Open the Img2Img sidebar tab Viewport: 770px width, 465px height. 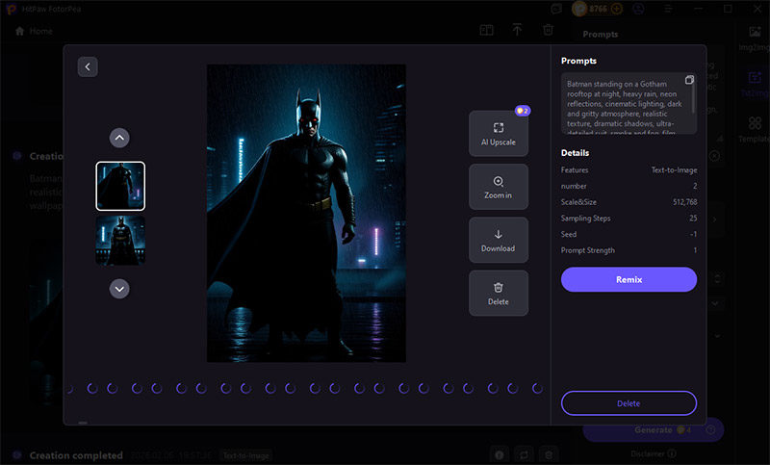pos(755,39)
